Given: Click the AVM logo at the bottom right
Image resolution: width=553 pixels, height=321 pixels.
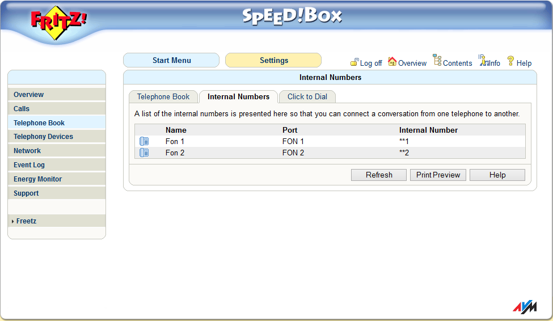Looking at the screenshot, I should [524, 307].
